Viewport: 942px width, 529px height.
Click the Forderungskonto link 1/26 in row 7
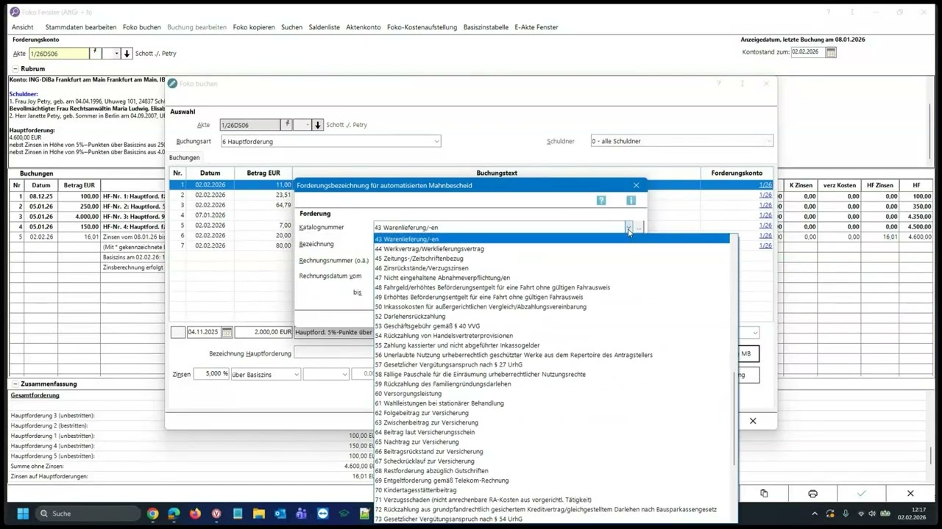coord(765,245)
